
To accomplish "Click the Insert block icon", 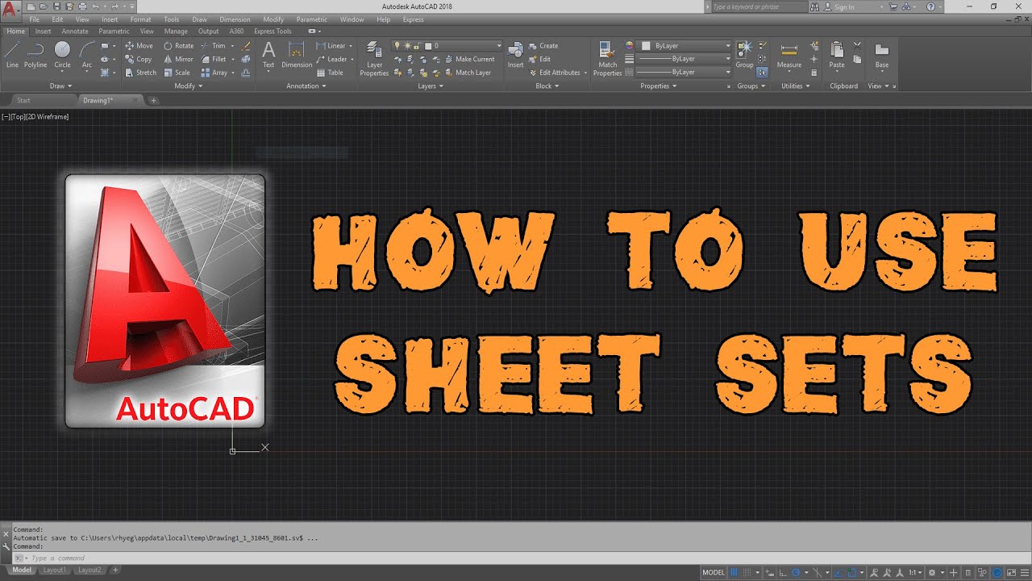I will click(x=515, y=55).
